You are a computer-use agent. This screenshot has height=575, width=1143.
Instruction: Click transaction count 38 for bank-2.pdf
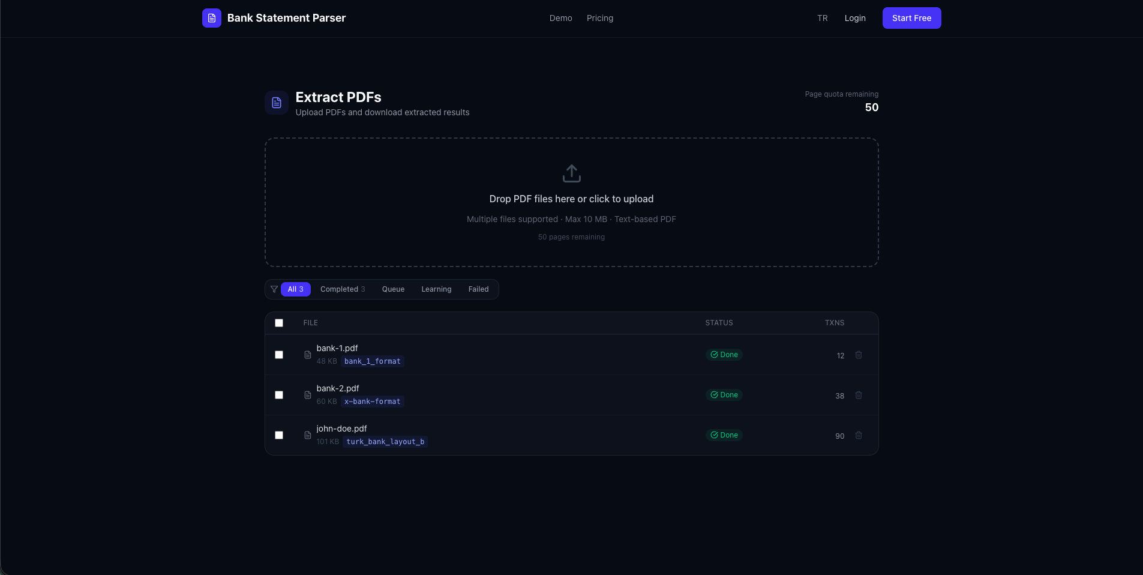(x=840, y=396)
